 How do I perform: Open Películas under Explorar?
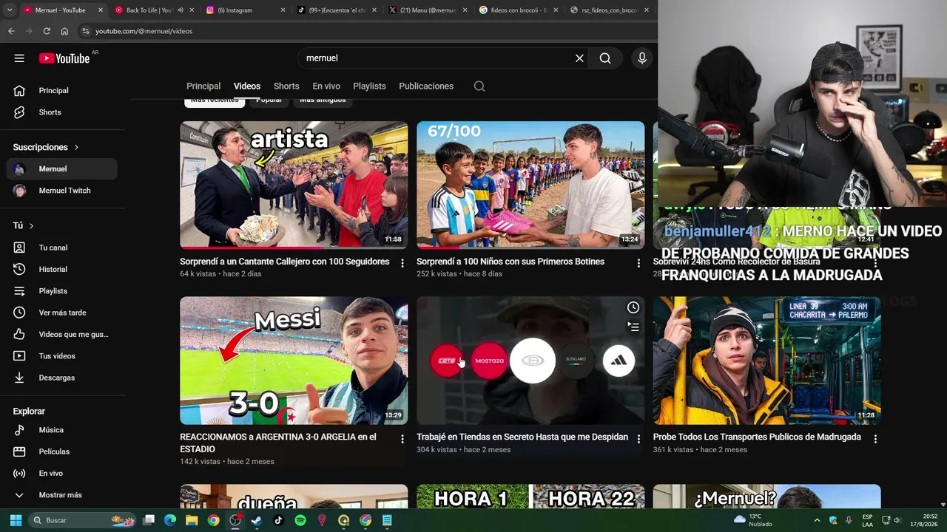63,451
